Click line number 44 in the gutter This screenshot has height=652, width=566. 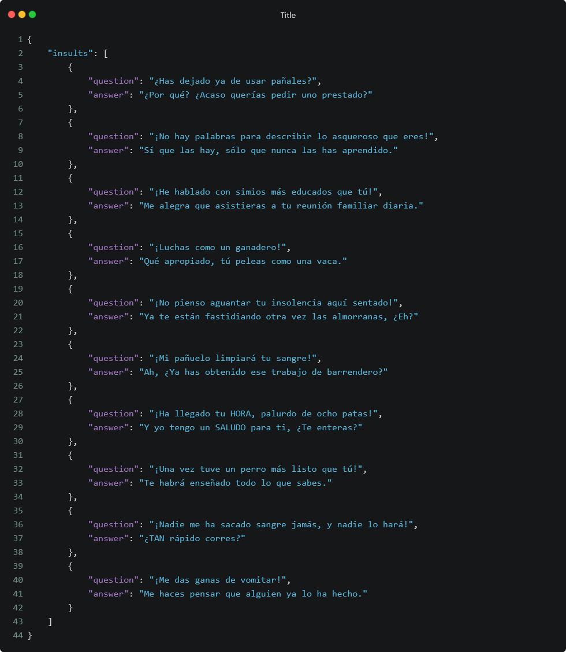click(x=18, y=635)
